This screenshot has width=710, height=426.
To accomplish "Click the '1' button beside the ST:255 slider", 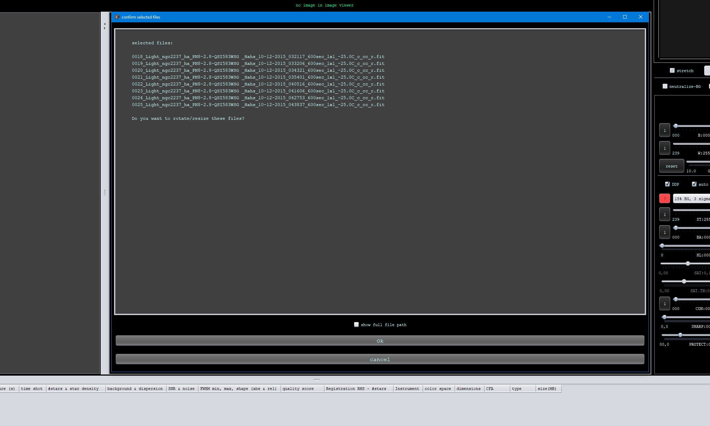I will (664, 215).
